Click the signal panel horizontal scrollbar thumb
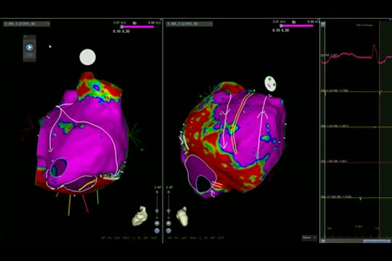 coord(376,241)
